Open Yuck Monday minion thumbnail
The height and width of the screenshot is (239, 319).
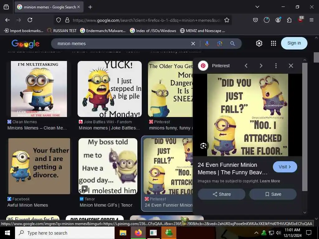(x=109, y=89)
